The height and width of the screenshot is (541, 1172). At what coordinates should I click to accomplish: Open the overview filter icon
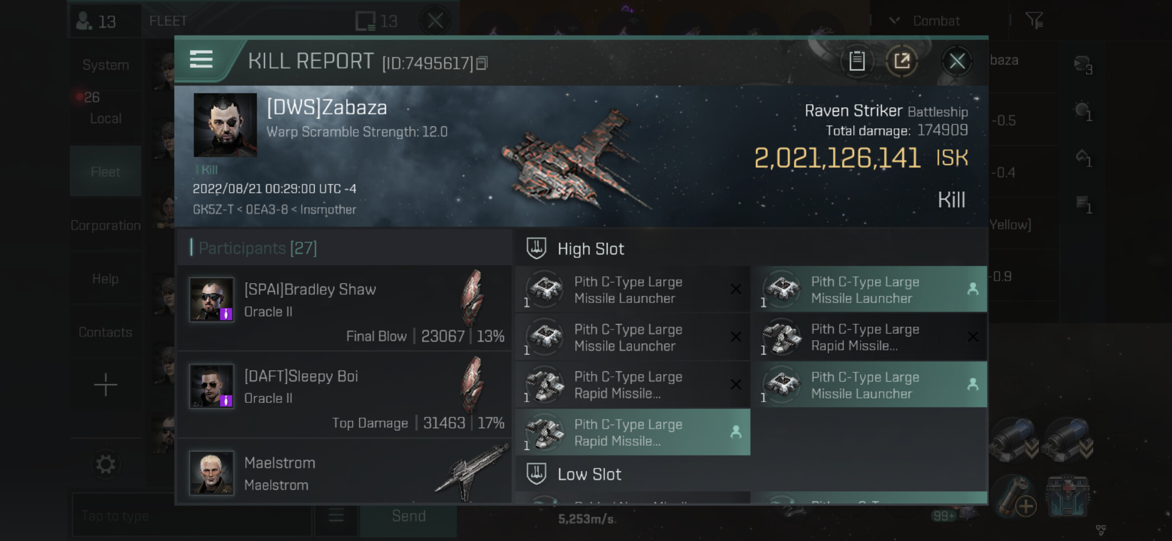tap(1034, 21)
